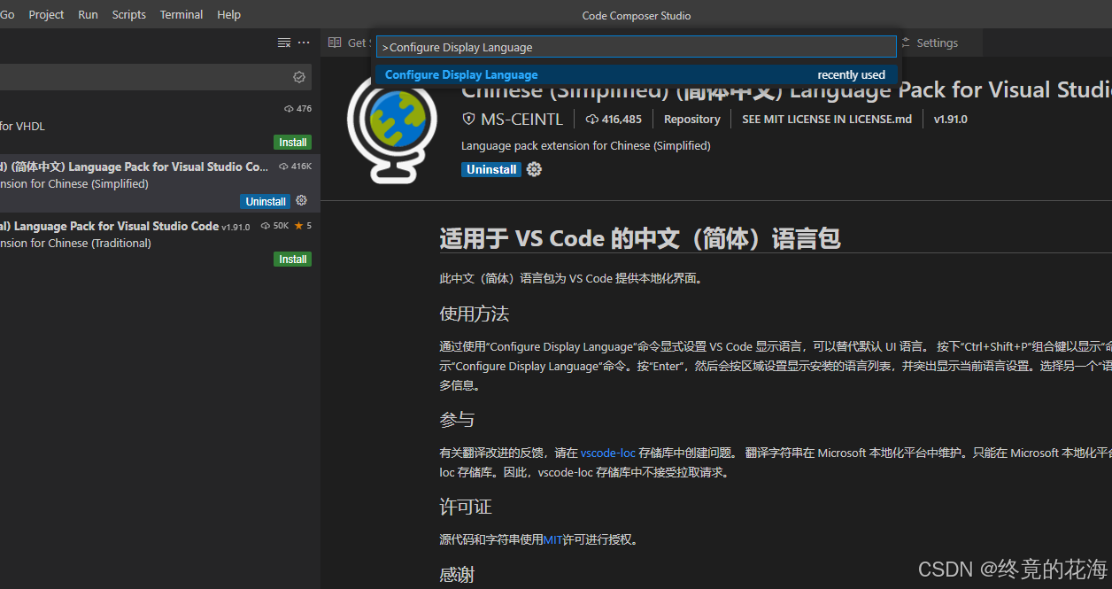Click the '适用于 VS Code 的中文（简体）语言包' heading

[640, 237]
